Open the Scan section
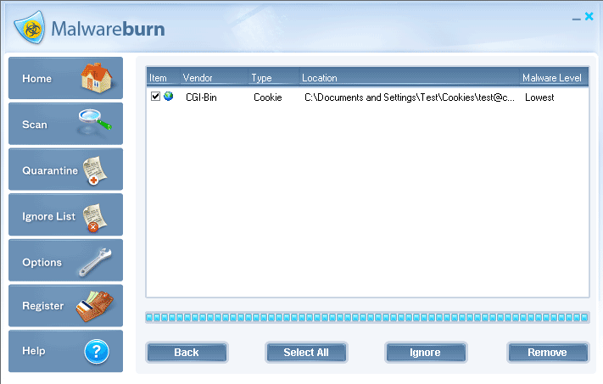Screen dimensions: 603x384 66,124
